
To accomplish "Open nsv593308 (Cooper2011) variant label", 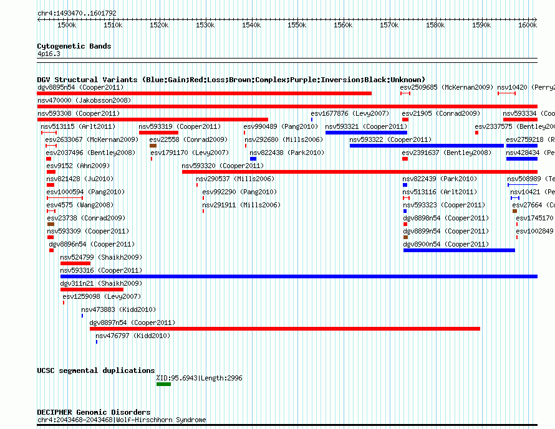I will [x=79, y=113].
